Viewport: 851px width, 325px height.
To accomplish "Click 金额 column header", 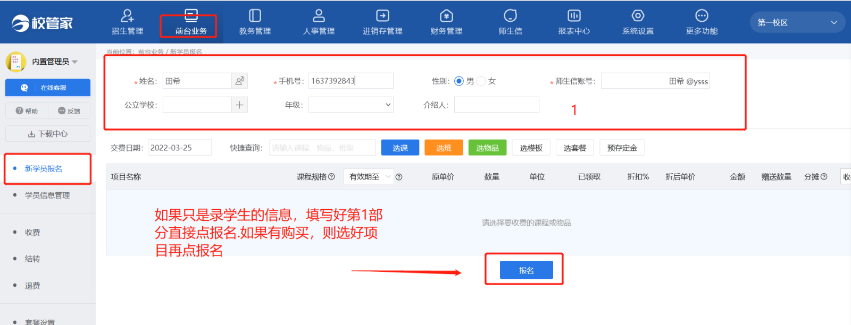I will (x=737, y=177).
